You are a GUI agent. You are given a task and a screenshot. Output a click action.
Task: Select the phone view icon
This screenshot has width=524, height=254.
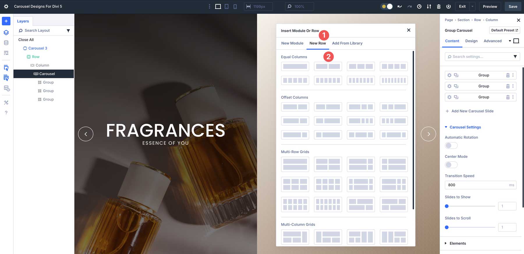pyautogui.click(x=235, y=6)
